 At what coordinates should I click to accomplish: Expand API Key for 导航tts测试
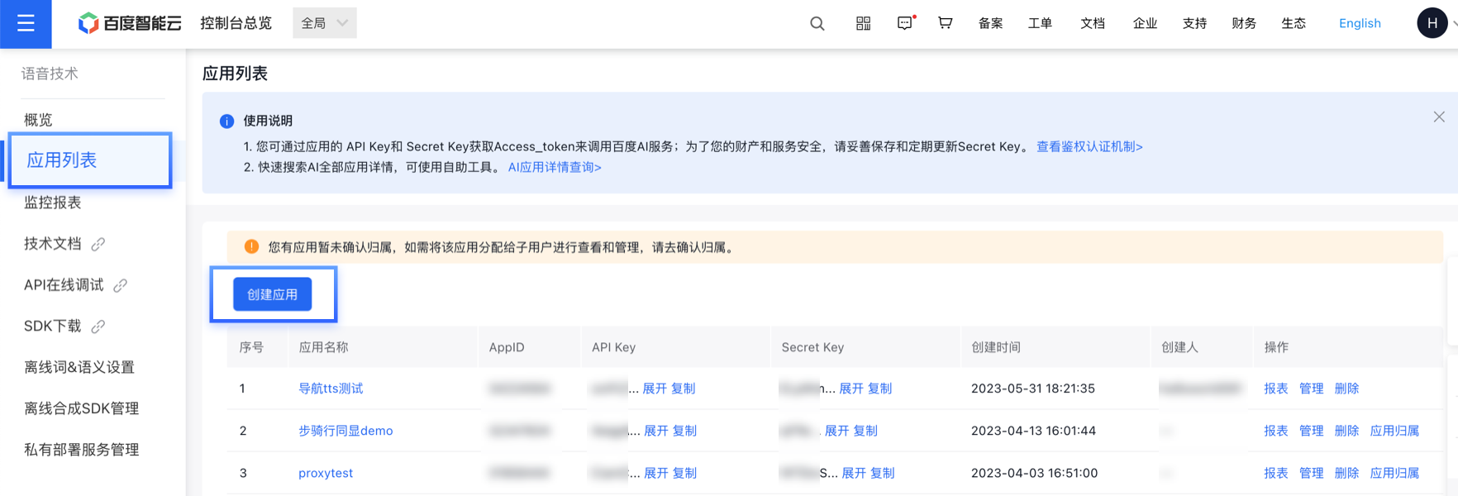point(654,389)
